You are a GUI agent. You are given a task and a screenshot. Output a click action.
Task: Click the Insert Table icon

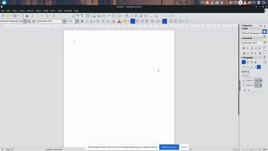[x=88, y=16]
